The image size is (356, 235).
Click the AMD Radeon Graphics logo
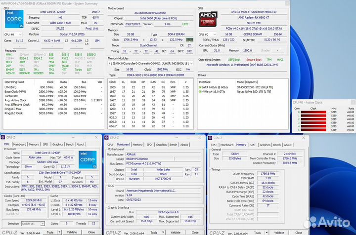click(208, 19)
